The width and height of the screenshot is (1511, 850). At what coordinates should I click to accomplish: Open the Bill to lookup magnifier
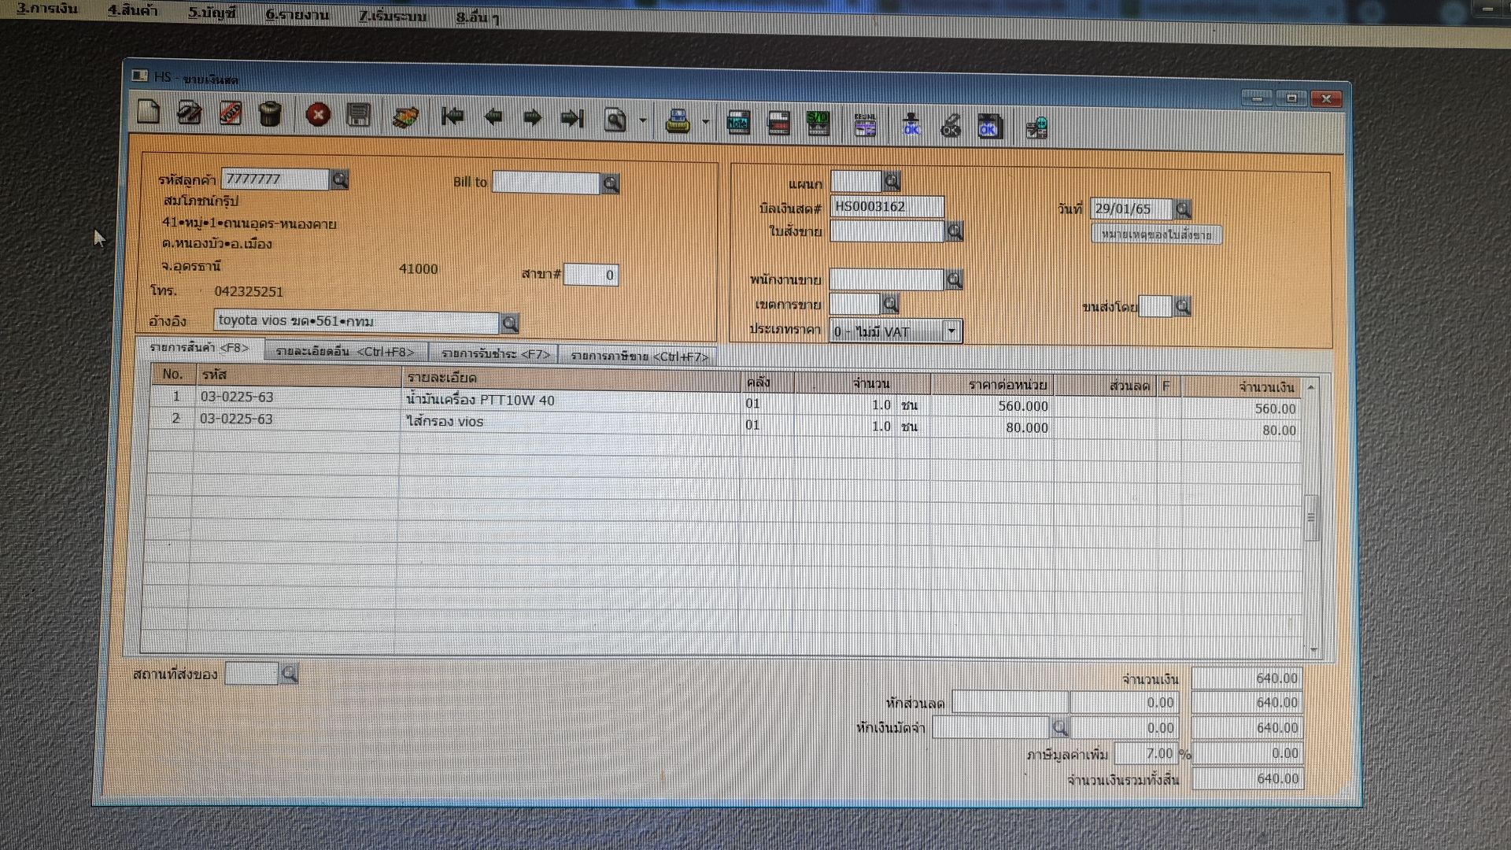click(x=611, y=184)
